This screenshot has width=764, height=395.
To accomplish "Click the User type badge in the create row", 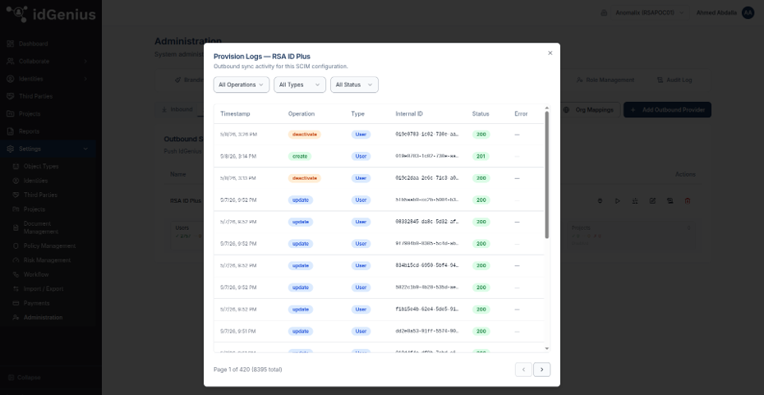I will (361, 156).
